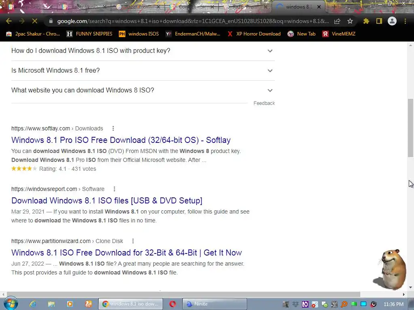View site information via the lock icon
Viewport: 414px width, 310px height.
coord(51,21)
